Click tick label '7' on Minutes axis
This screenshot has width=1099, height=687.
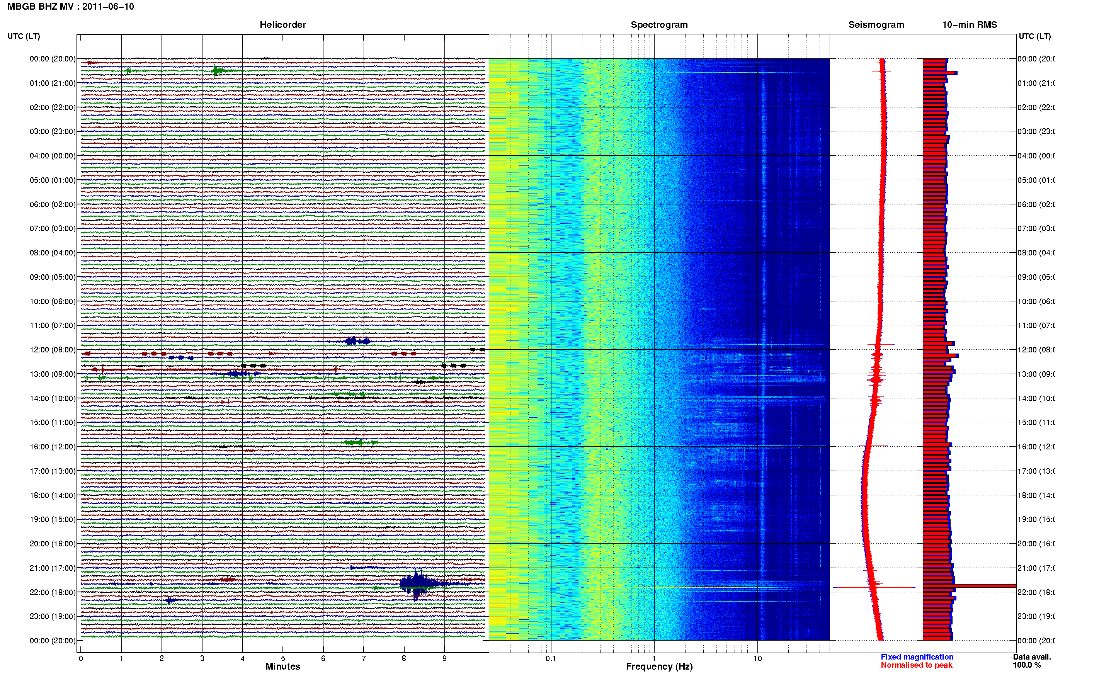click(x=364, y=658)
